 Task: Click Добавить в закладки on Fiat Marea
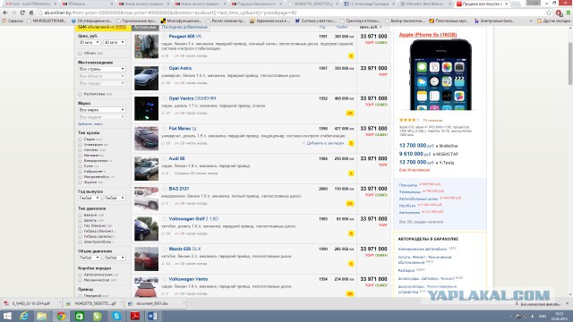325,143
